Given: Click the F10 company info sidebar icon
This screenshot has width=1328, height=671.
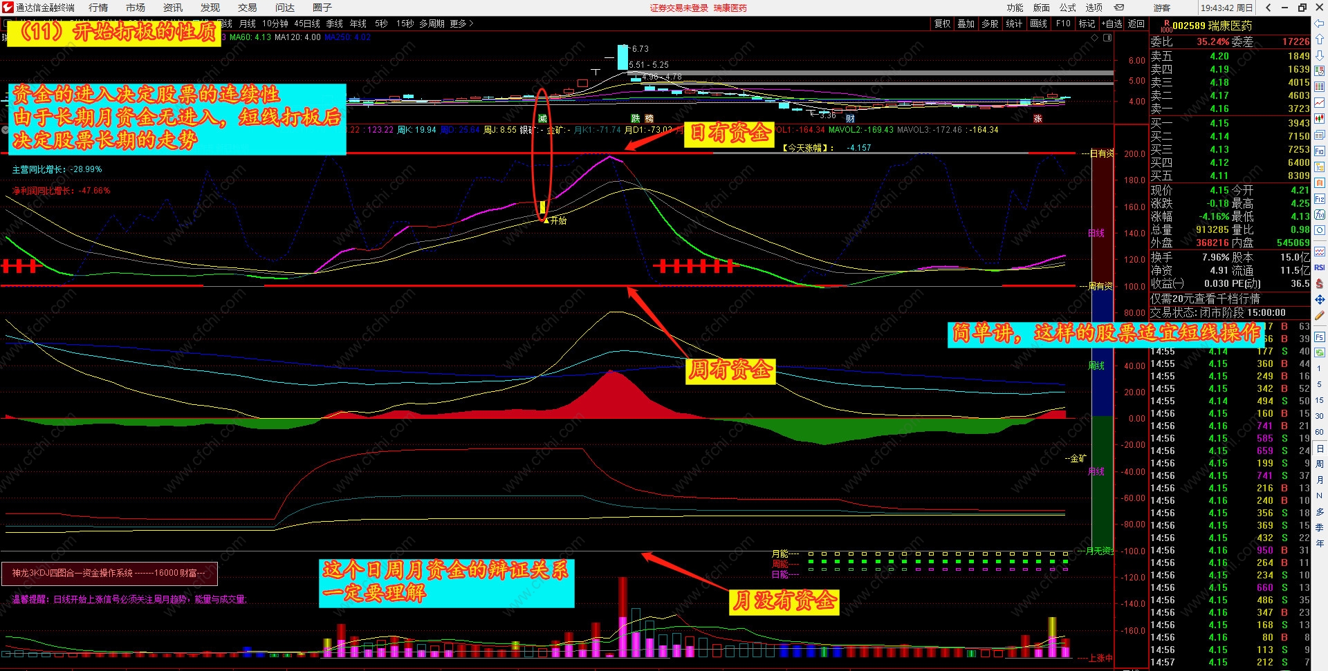Looking at the screenshot, I should 1320,151.
